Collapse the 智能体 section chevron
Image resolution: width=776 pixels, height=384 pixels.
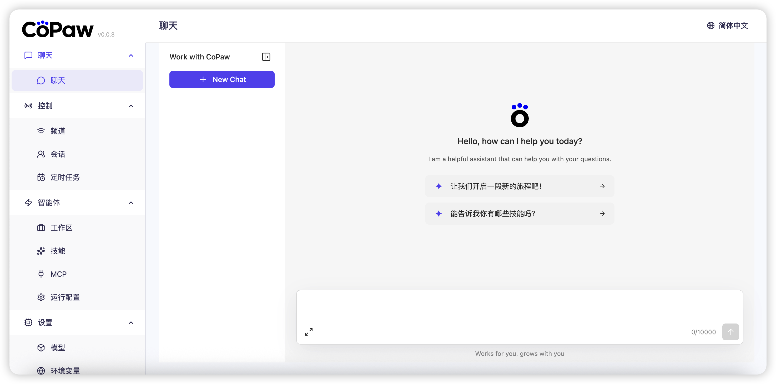131,203
